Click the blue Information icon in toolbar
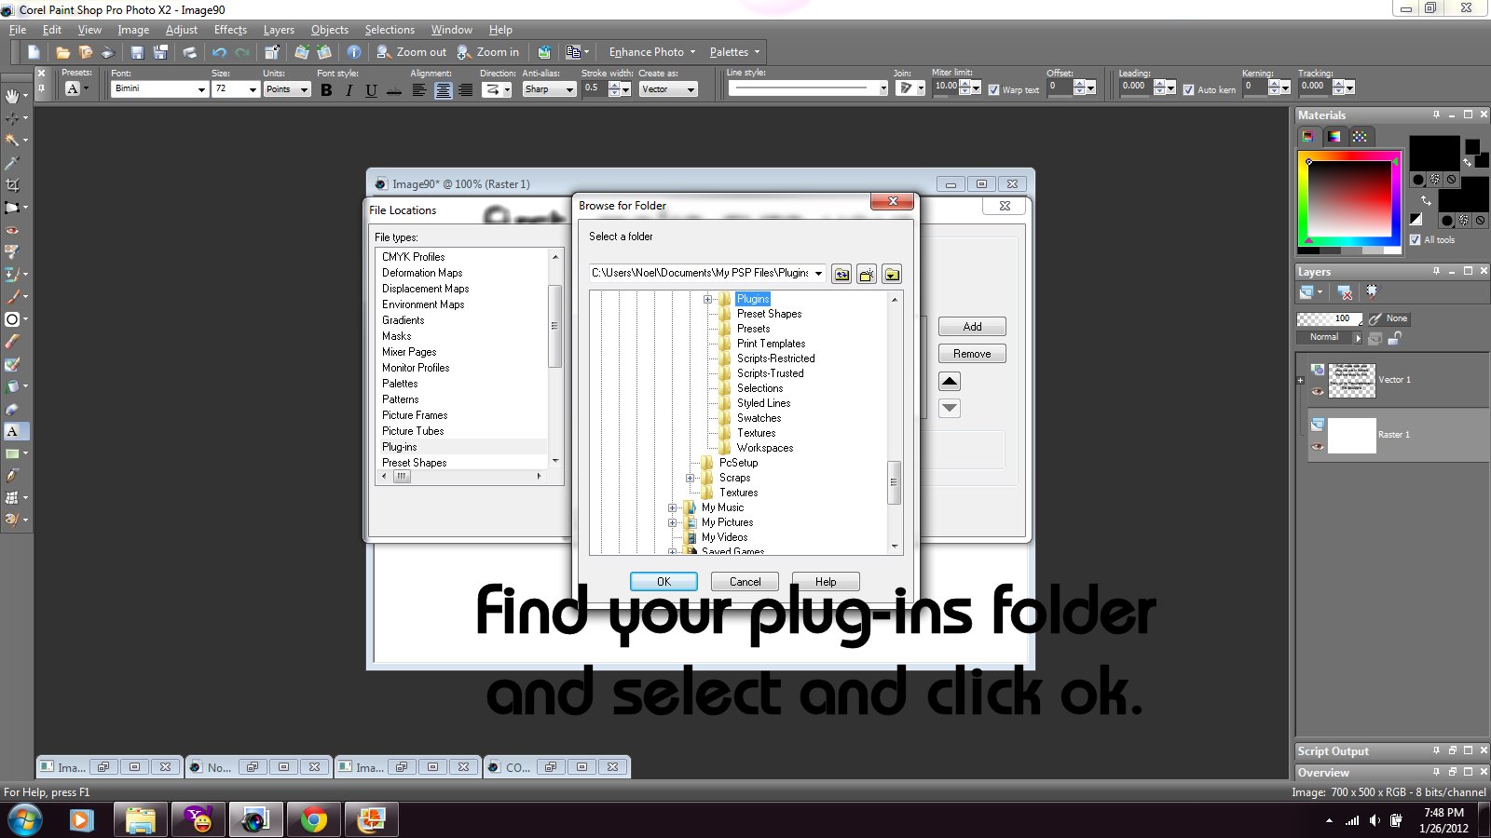This screenshot has width=1491, height=838. tap(354, 52)
